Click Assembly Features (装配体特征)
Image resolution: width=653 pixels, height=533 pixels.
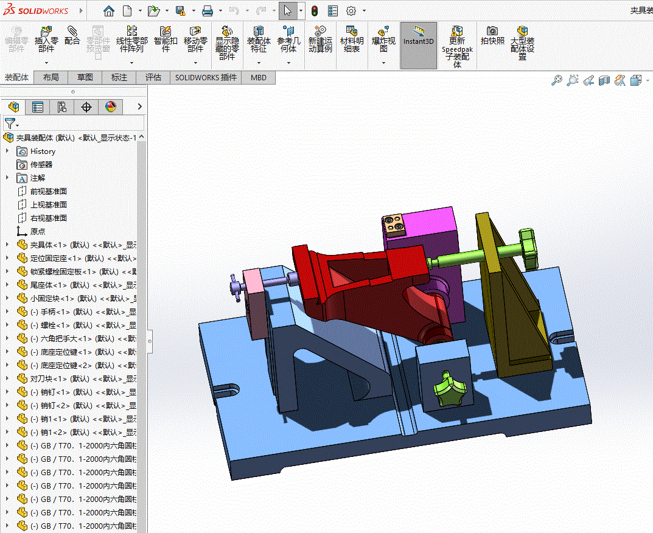pos(259,40)
